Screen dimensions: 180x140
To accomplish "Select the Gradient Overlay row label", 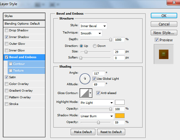I will 21,90.
